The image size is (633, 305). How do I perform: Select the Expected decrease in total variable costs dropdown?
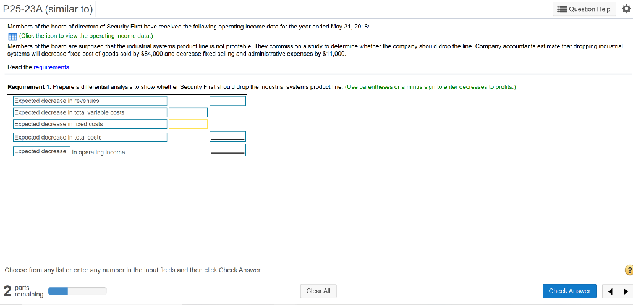90,112
